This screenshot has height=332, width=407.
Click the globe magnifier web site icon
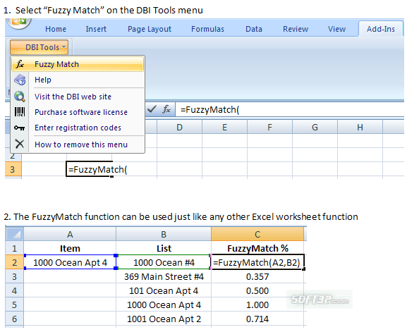coord(20,97)
